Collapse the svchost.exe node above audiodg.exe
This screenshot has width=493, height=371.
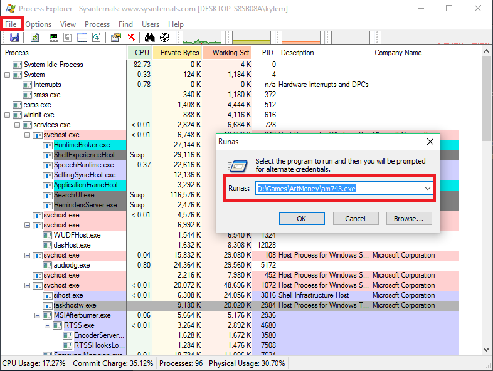click(28, 256)
